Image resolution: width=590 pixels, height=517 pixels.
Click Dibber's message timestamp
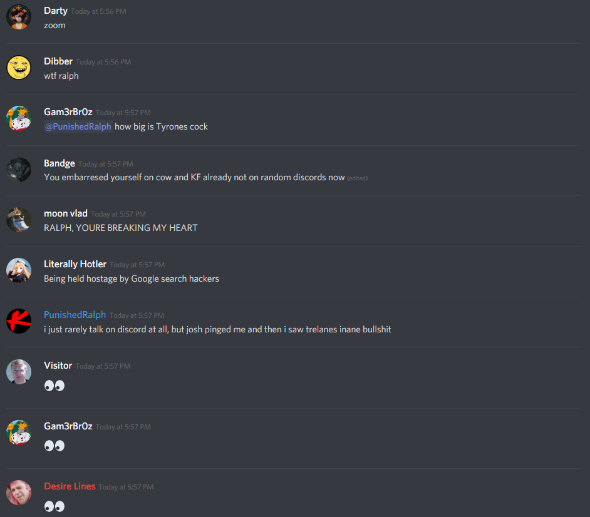click(x=103, y=62)
